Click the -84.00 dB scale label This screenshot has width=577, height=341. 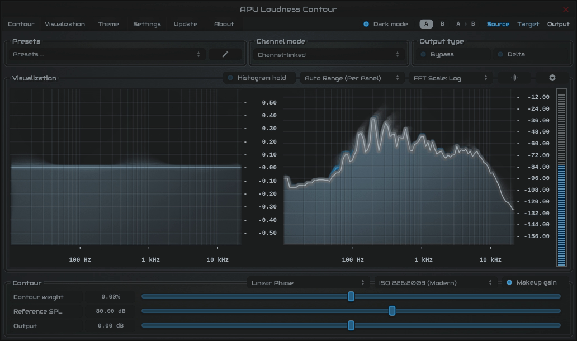(x=538, y=167)
